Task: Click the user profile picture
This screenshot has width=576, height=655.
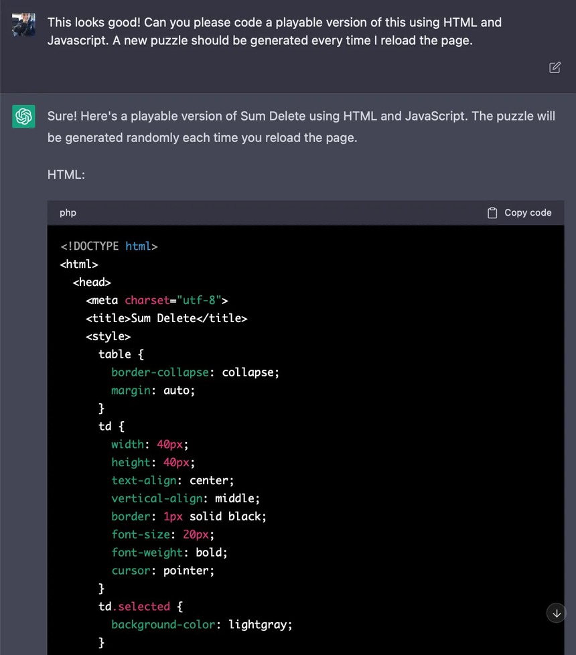Action: tap(23, 25)
